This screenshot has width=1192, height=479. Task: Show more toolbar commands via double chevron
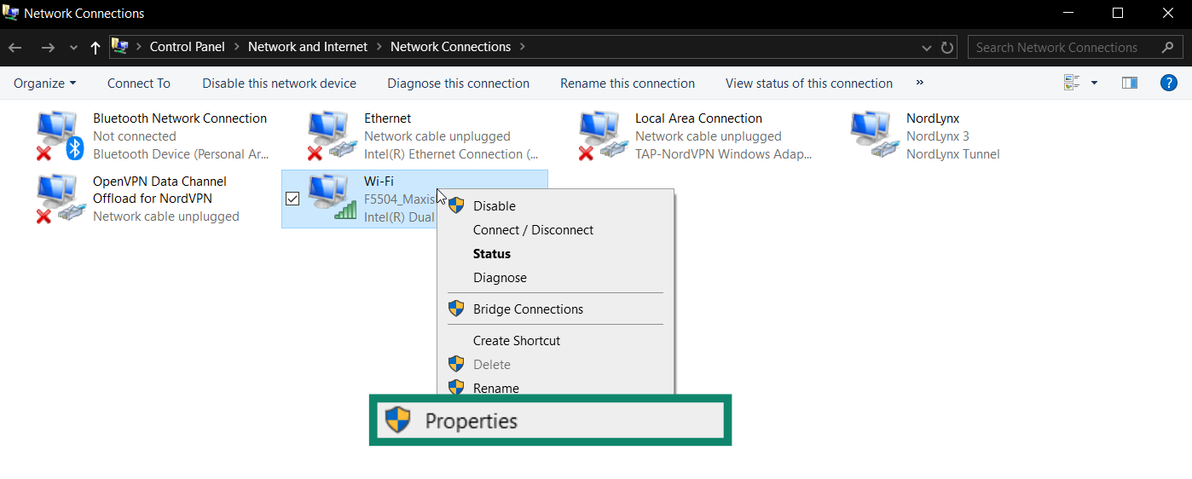pos(920,83)
